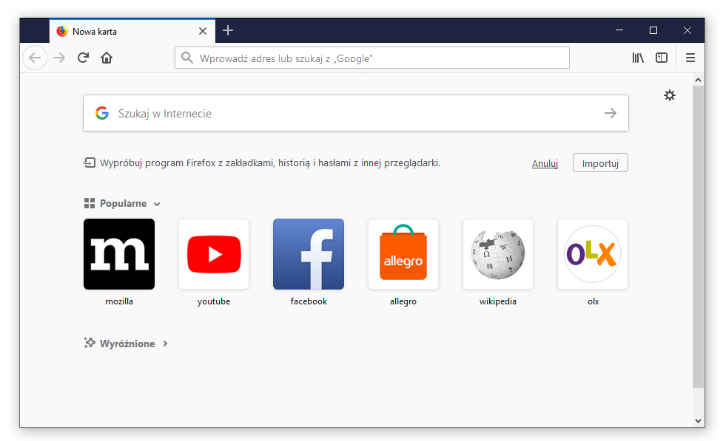Viewport: 723px width, 441px height.
Task: Click the Wyróżnione sparkle icon
Action: click(x=90, y=343)
